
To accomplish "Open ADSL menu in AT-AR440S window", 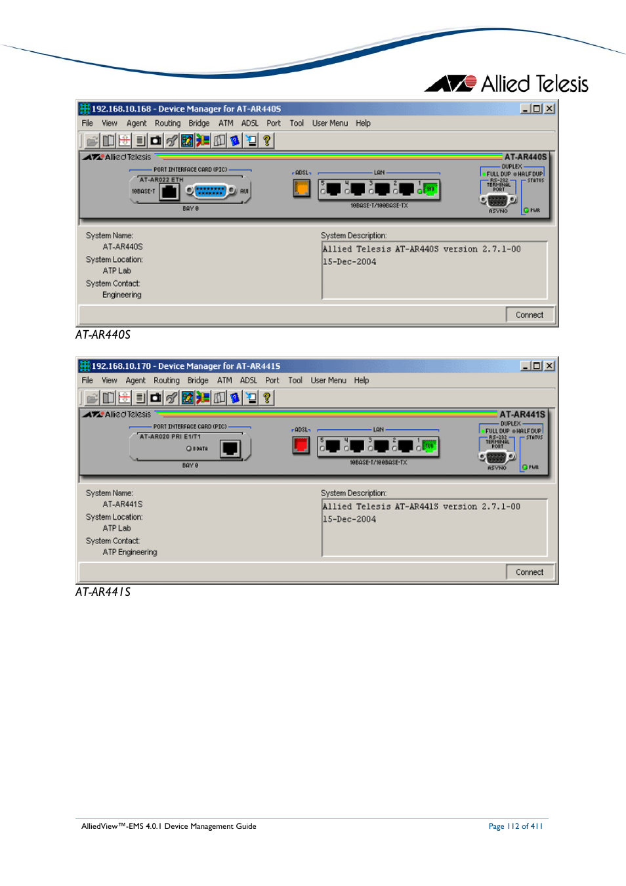I will coord(250,123).
